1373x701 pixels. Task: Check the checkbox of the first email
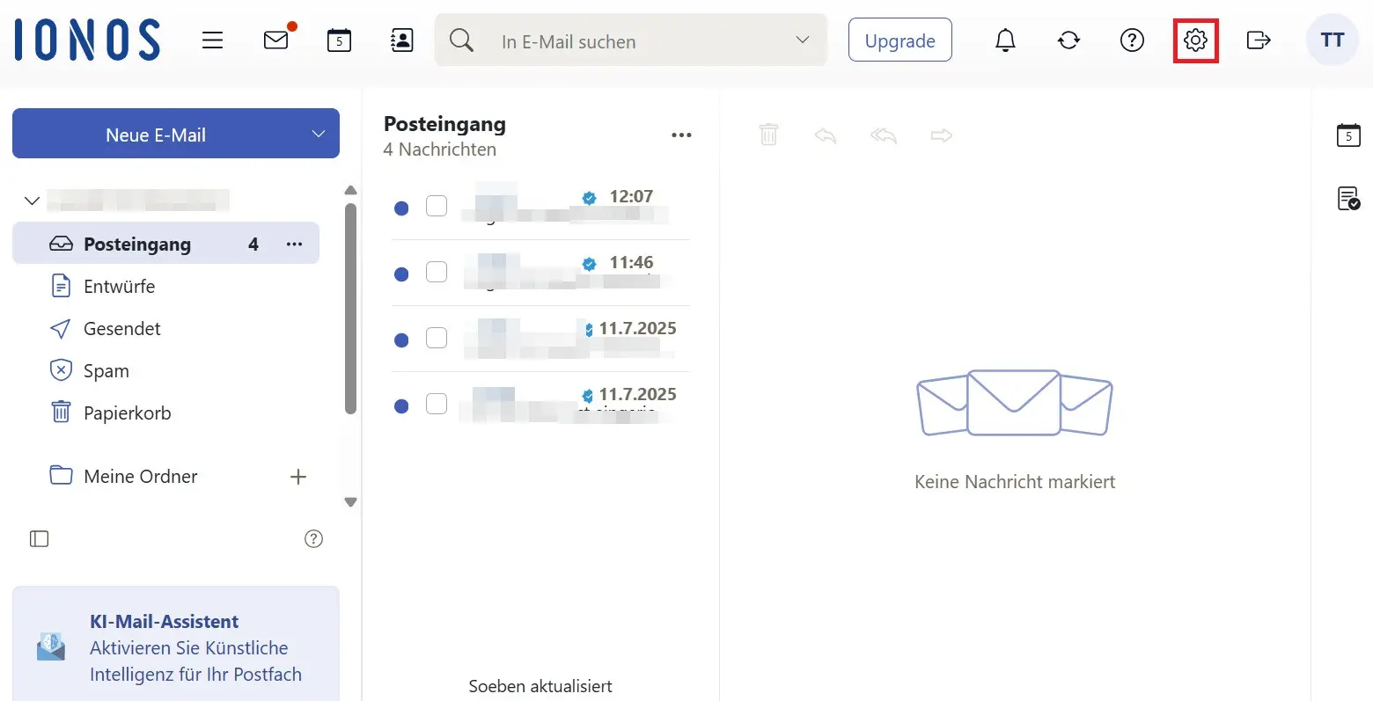(436, 206)
